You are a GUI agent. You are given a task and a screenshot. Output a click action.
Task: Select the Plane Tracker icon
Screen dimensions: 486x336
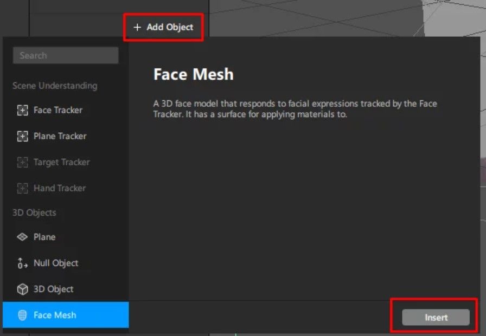tap(22, 136)
